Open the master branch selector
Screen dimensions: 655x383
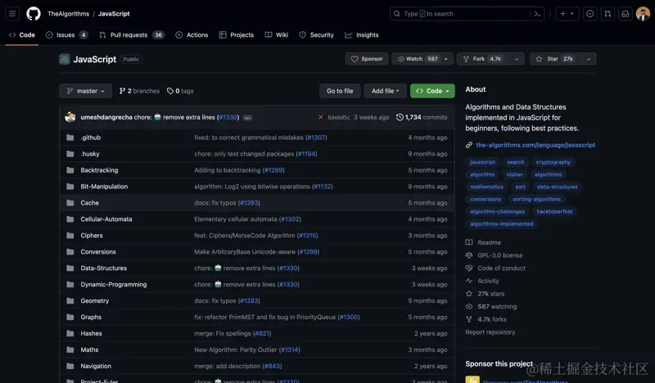(86, 91)
